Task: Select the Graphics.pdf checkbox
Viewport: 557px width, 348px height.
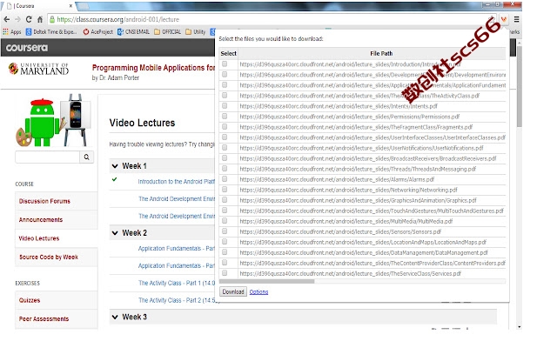Action: tap(225, 200)
